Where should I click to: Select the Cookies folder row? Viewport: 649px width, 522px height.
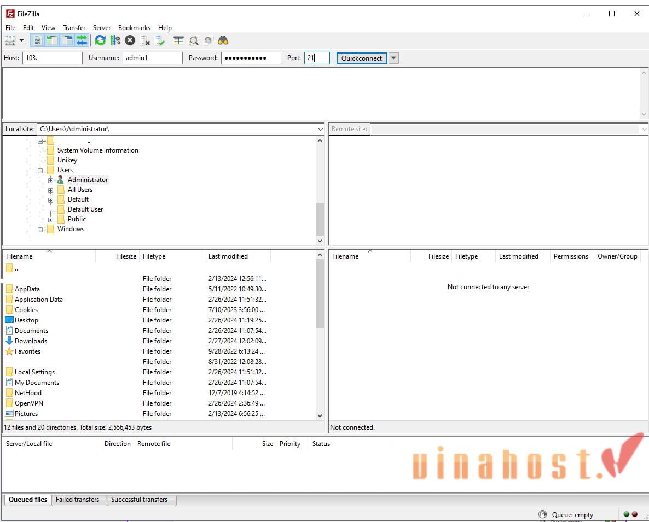[159, 309]
